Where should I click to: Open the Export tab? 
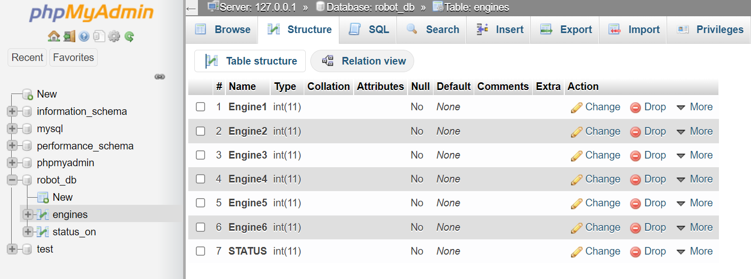click(x=566, y=29)
